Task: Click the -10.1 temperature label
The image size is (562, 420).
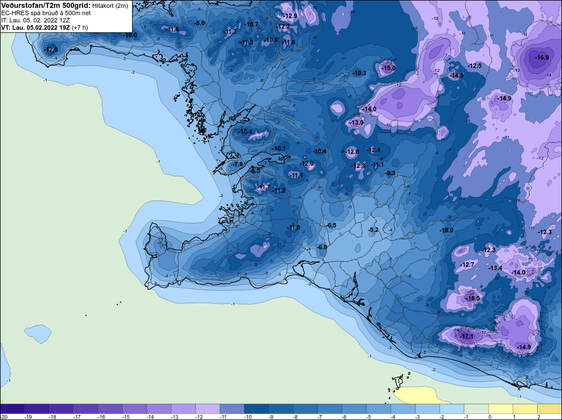Action: 279,148
